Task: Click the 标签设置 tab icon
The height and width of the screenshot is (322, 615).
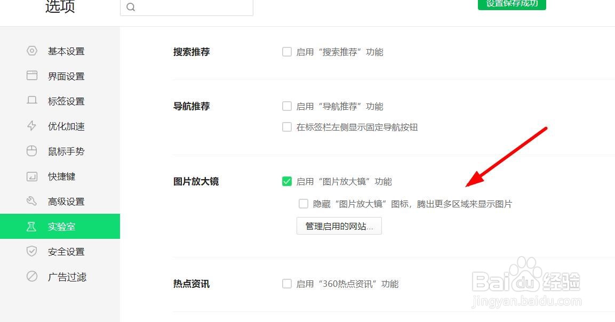Action: [x=32, y=101]
